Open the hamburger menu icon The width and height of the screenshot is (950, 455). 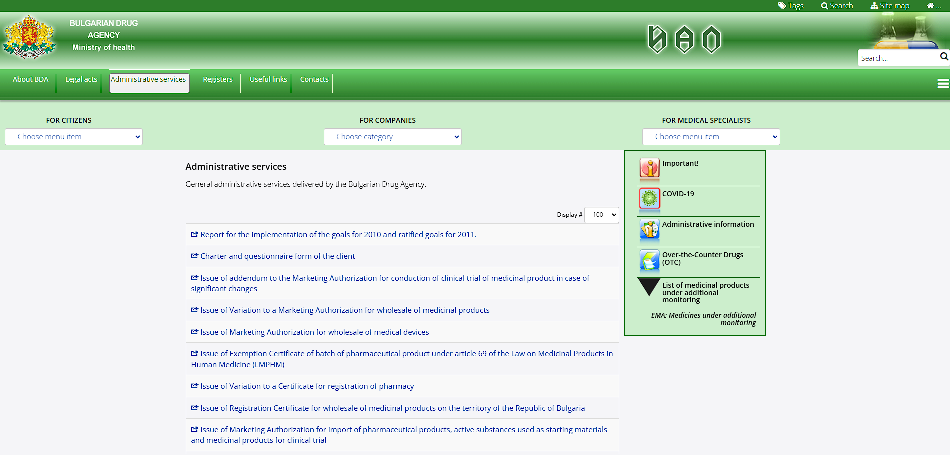(943, 84)
